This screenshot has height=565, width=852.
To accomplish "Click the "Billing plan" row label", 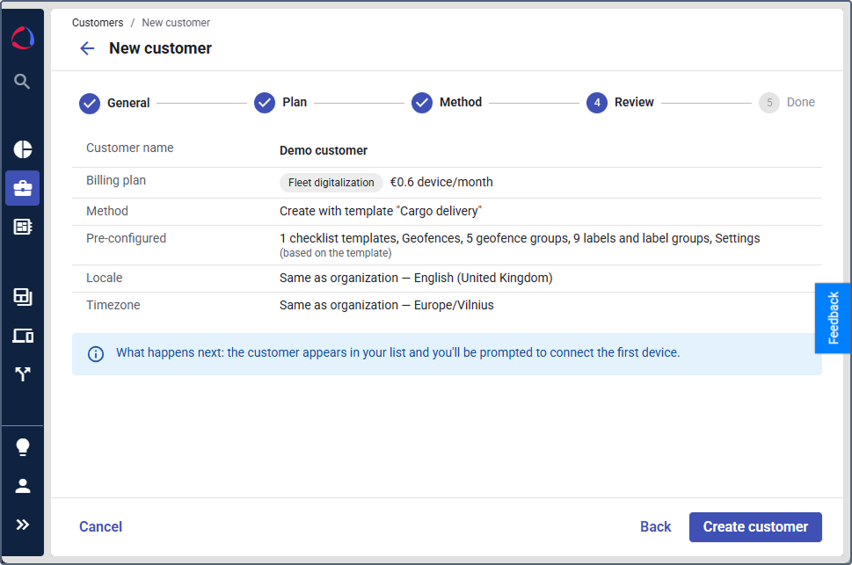I will coord(116,180).
